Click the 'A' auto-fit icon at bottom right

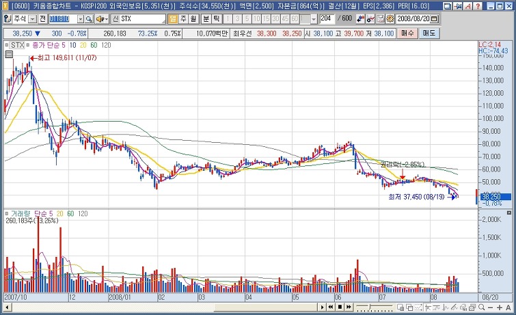508,307
